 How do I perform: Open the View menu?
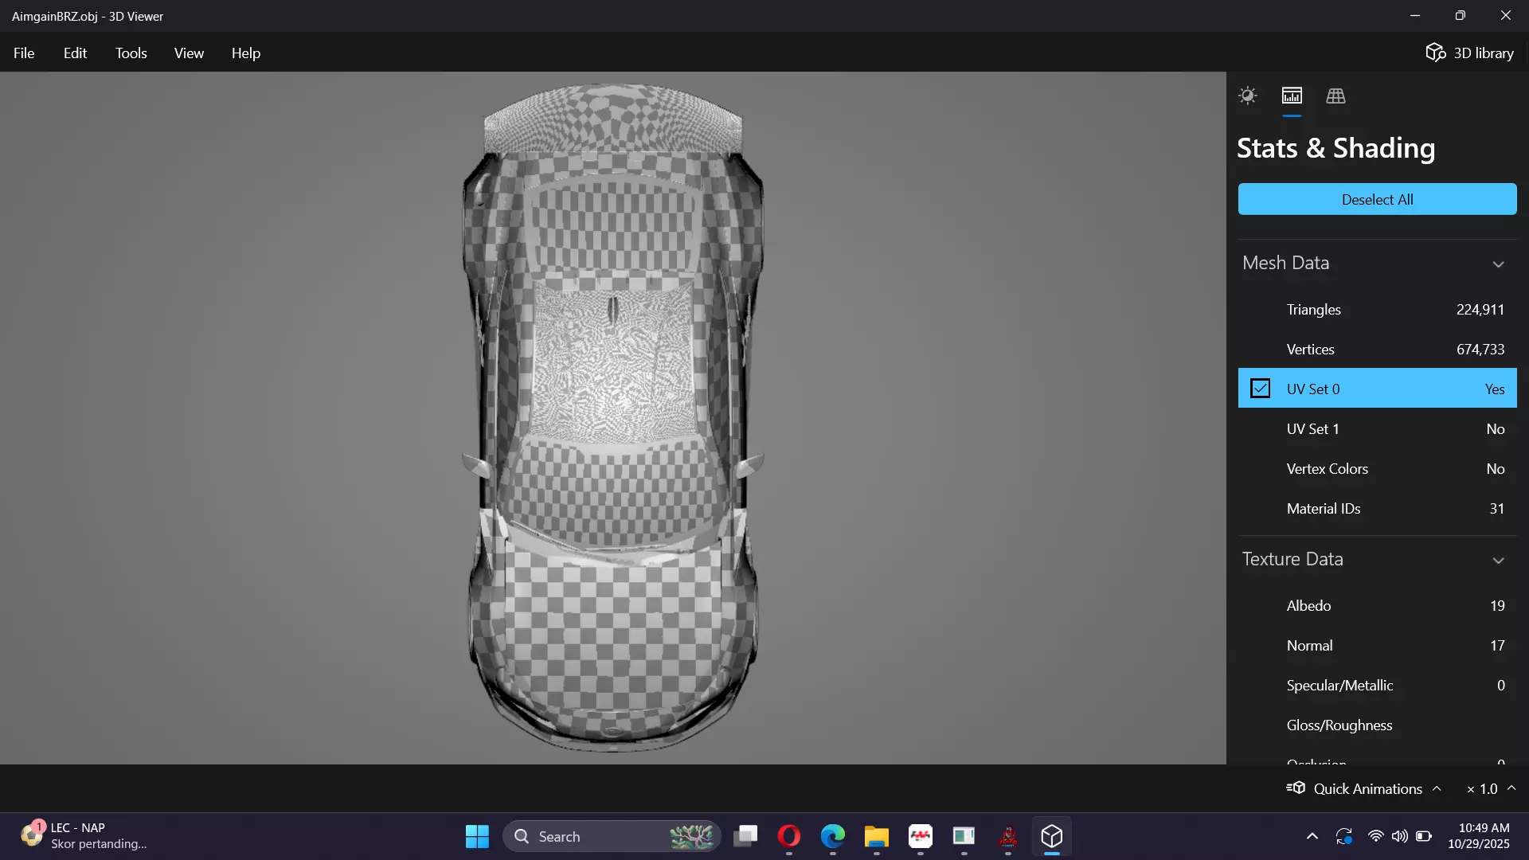[x=189, y=53]
